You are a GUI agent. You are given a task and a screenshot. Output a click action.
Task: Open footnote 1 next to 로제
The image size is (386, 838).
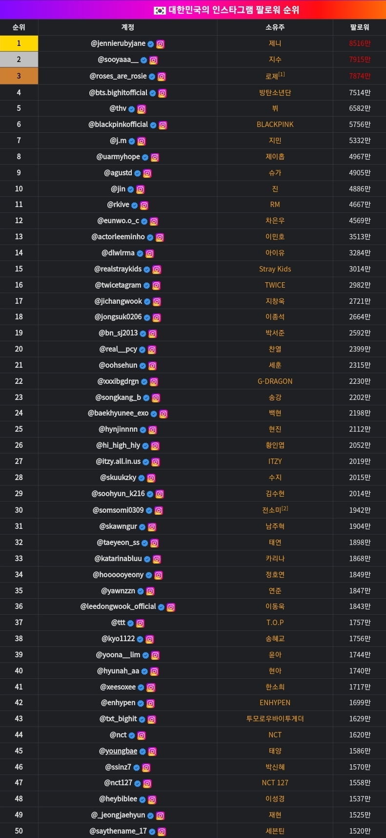coord(282,74)
